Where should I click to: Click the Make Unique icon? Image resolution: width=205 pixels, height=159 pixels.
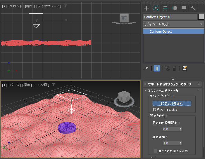click(167, 68)
